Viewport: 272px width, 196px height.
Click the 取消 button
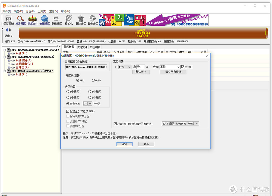[x=146, y=144]
